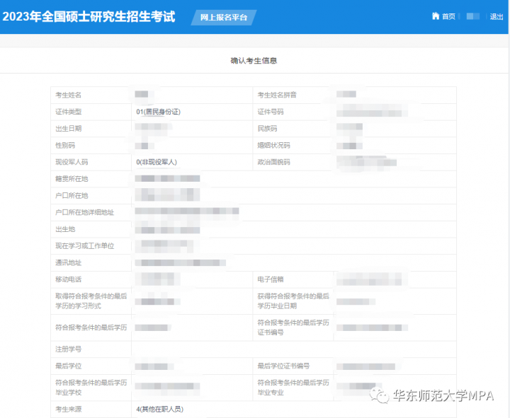Click the 现在学习或工作单位 label
The height and width of the screenshot is (418, 510).
pyautogui.click(x=84, y=246)
